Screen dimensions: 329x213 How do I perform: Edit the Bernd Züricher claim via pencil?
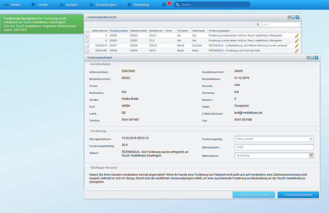click(297, 46)
